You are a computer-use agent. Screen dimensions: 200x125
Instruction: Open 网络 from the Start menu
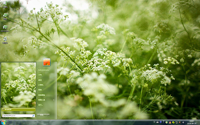coord(40,90)
